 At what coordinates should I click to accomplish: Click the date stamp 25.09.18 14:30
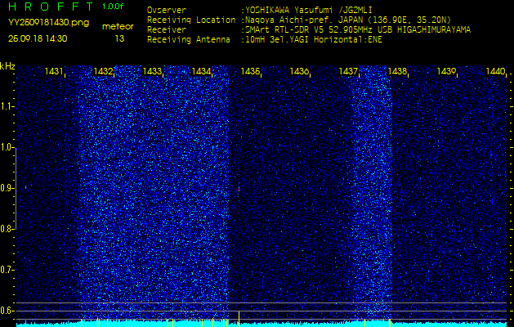coord(38,38)
